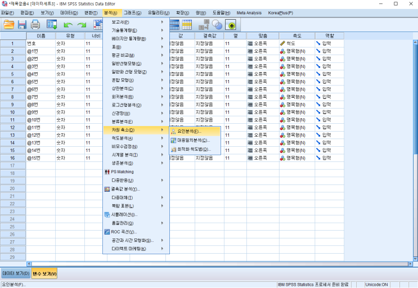Choose 대응일치분석 in the submenu
This screenshot has height=288, width=418.
coord(195,140)
